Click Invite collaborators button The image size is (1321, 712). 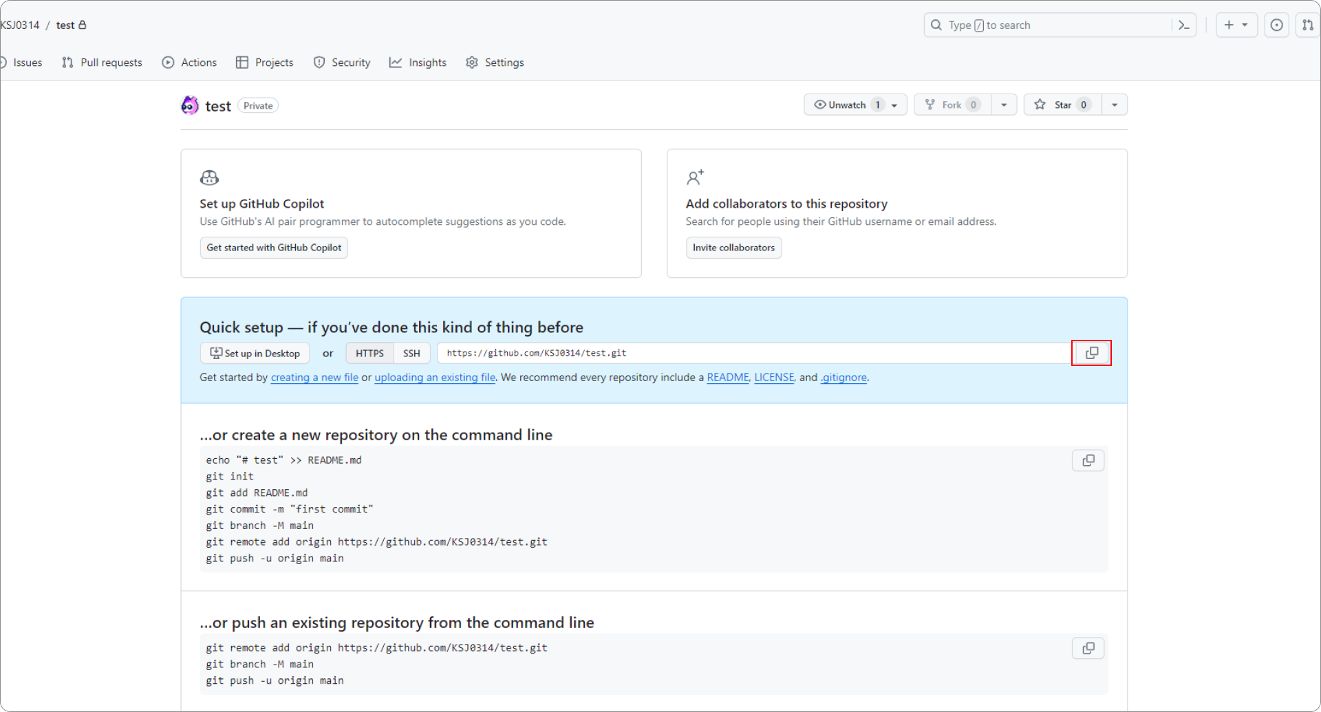[x=733, y=248]
